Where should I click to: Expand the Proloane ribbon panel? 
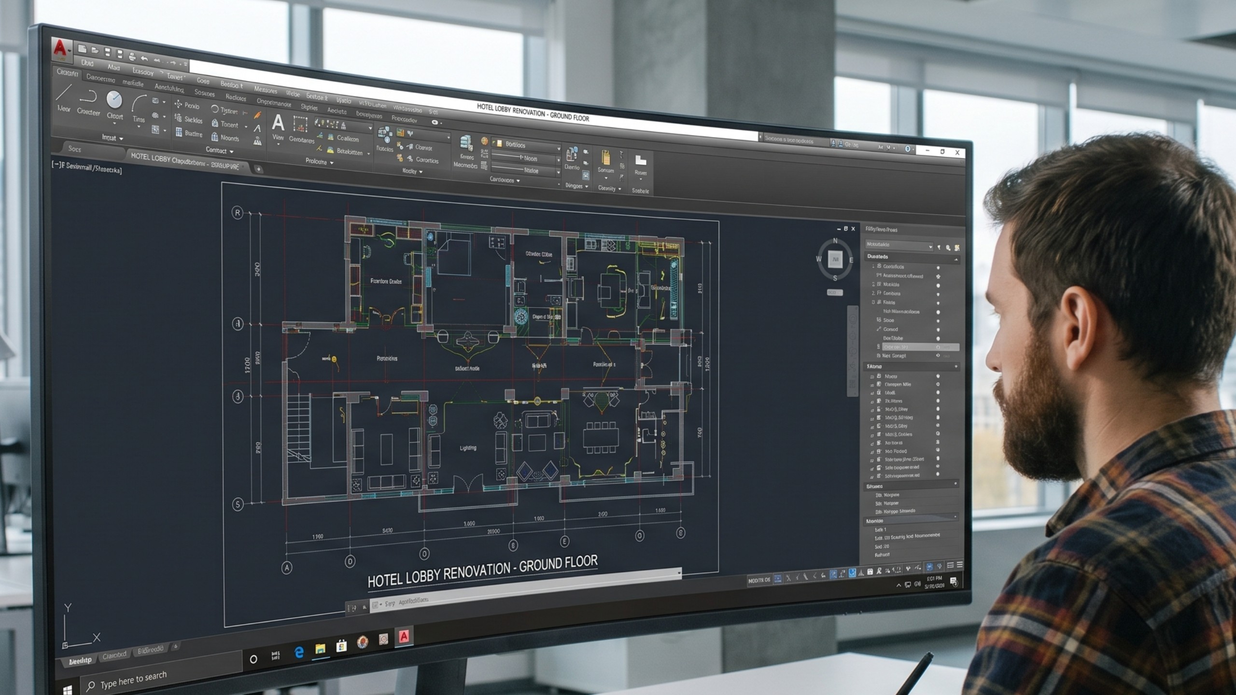pyautogui.click(x=319, y=162)
